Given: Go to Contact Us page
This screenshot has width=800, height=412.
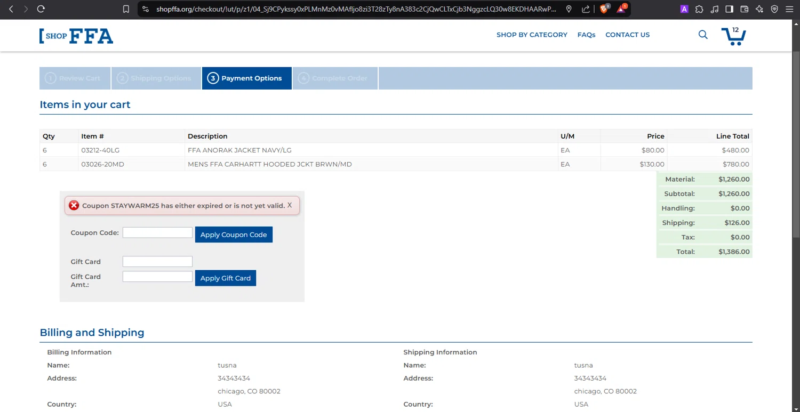Looking at the screenshot, I should click(x=627, y=35).
